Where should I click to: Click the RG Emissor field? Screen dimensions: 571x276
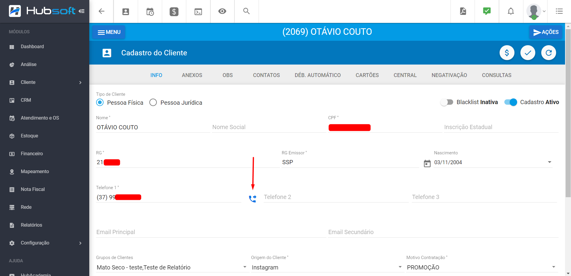pyautogui.click(x=350, y=162)
